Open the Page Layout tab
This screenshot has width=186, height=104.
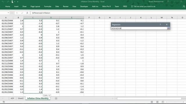point(35,6)
